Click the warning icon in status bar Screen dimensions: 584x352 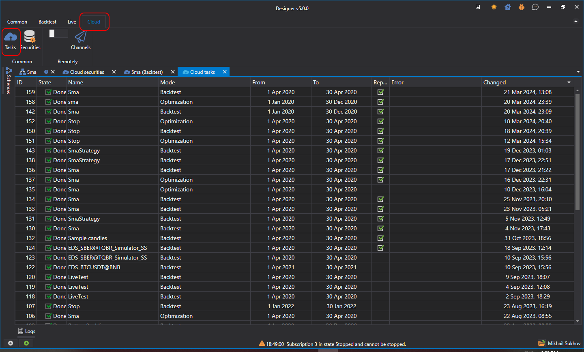pyautogui.click(x=262, y=343)
